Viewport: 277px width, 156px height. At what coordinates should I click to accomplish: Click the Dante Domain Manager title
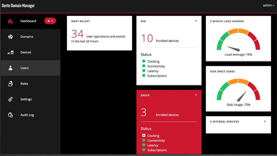[18, 5]
